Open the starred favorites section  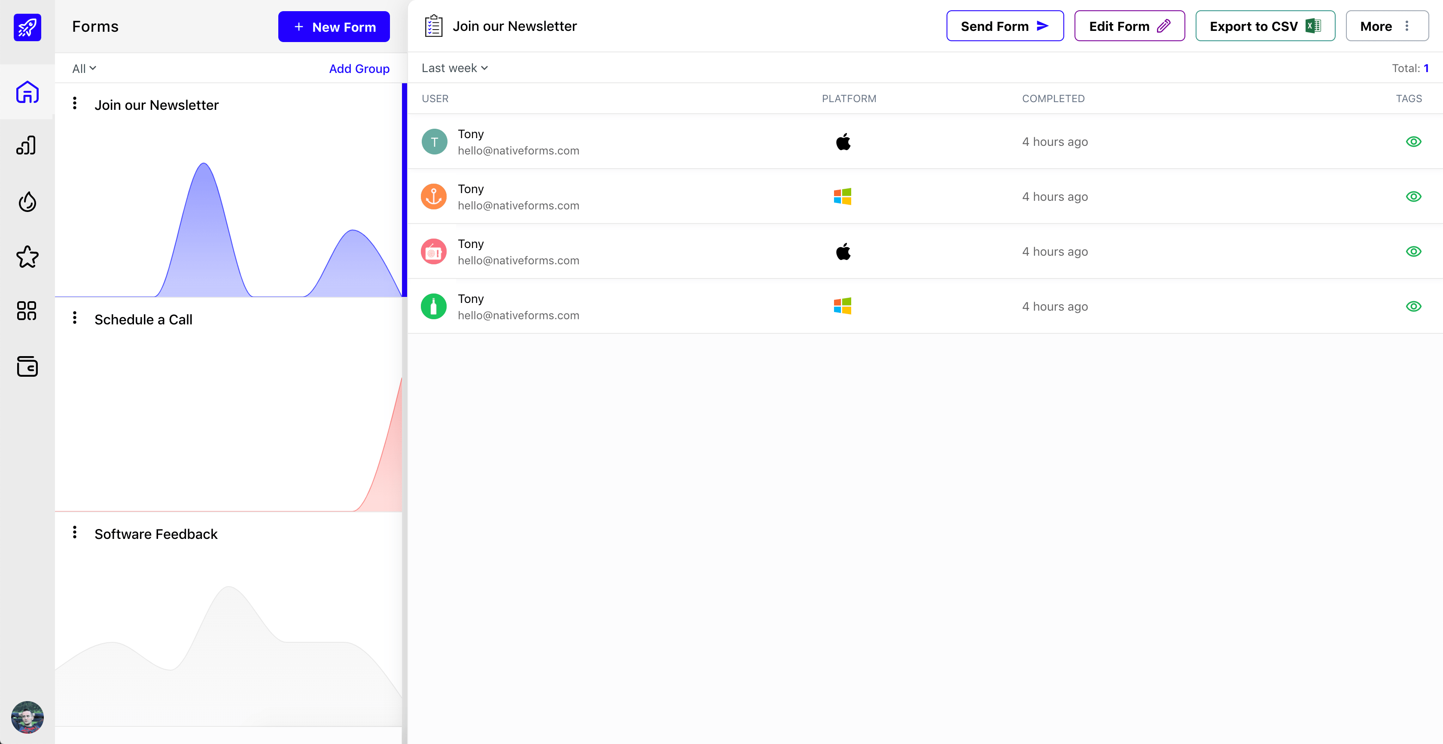tap(27, 257)
